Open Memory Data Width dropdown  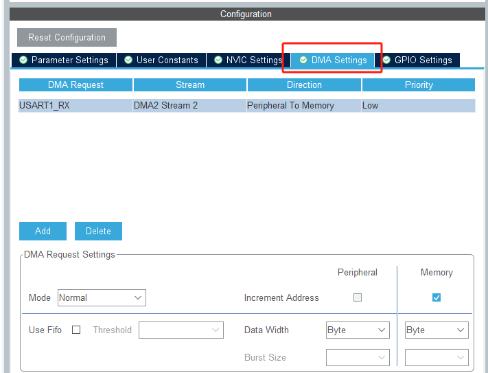tap(437, 330)
